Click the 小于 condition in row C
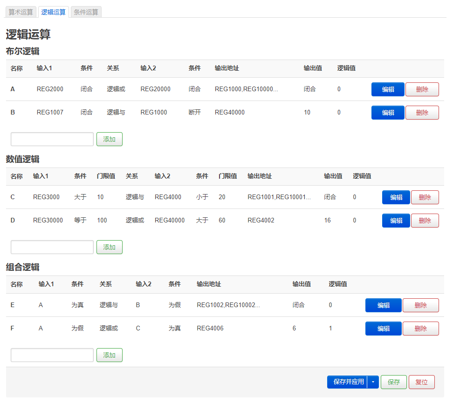453x403 pixels. [202, 197]
